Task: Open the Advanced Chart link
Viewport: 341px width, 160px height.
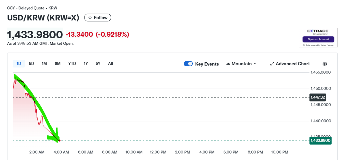Action: click(293, 64)
